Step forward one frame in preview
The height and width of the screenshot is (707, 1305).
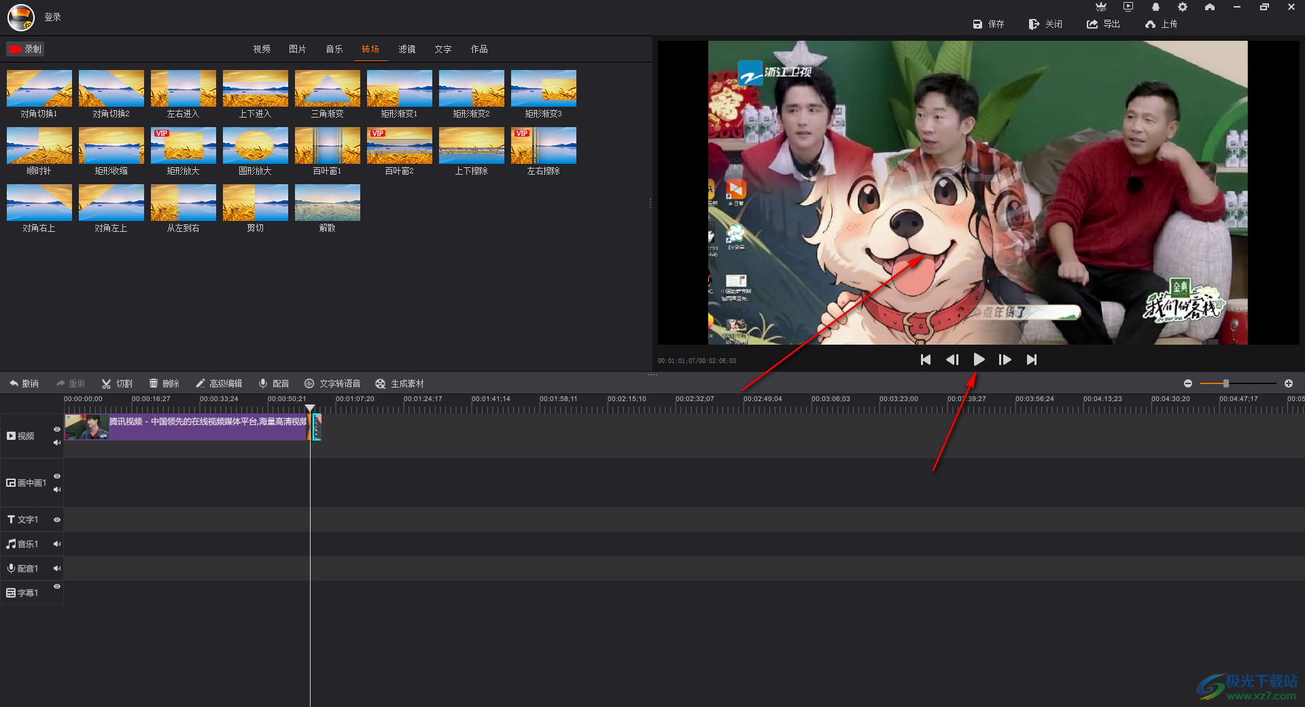1005,360
